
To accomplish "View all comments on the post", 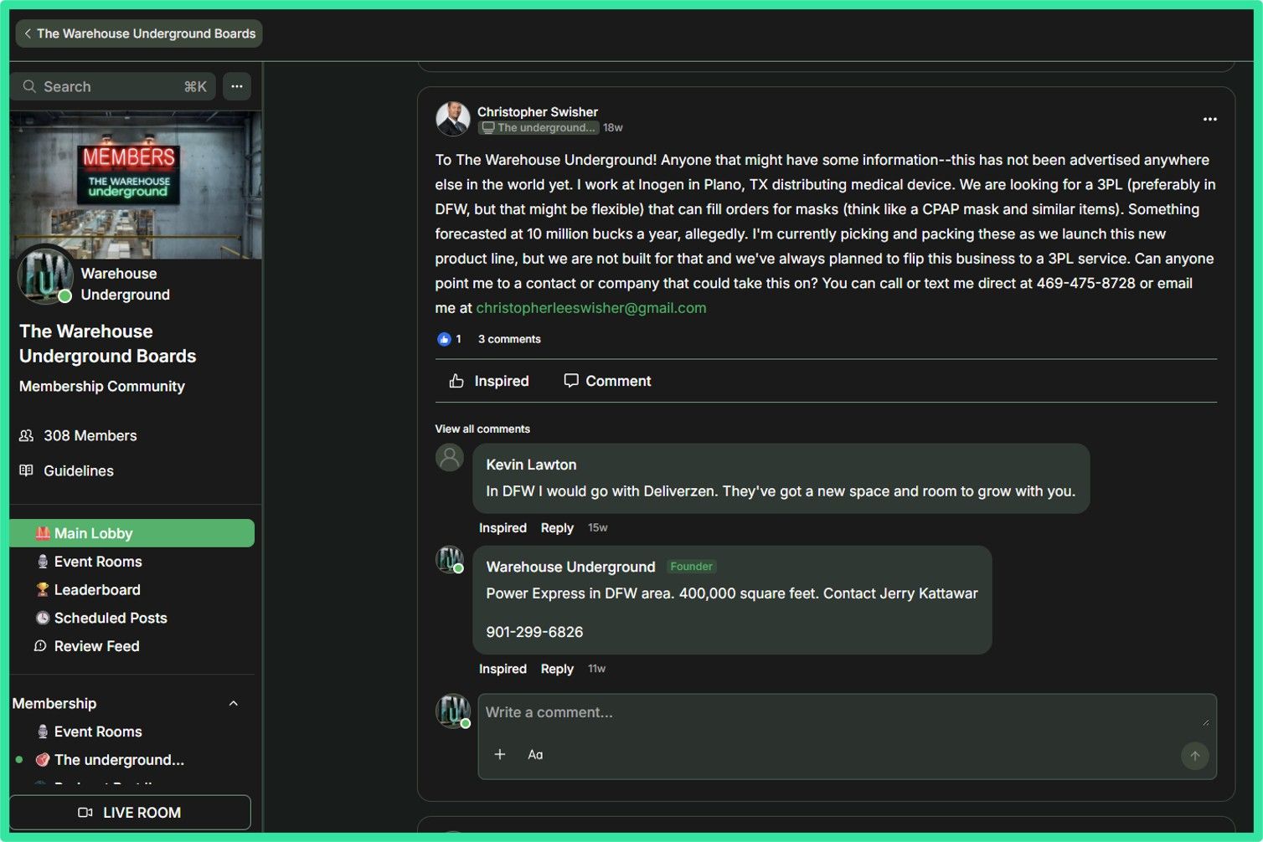I will click(x=482, y=429).
